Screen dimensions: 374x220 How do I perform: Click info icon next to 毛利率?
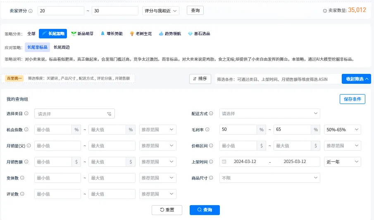click(207, 130)
